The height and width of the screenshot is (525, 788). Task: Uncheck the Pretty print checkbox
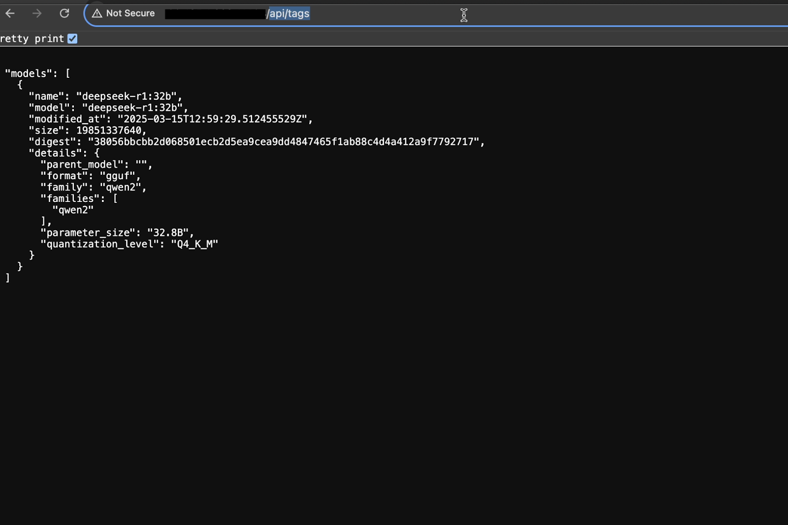coord(72,38)
